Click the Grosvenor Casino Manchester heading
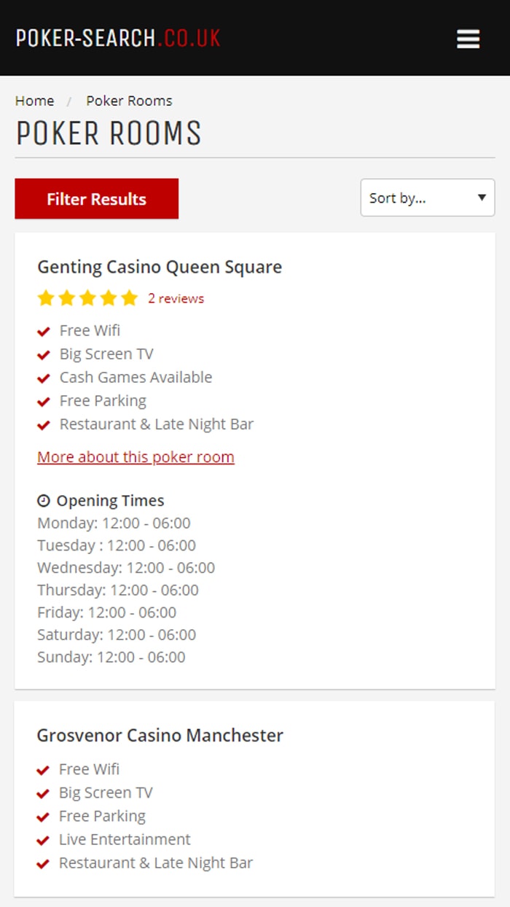The height and width of the screenshot is (907, 510). (160, 735)
